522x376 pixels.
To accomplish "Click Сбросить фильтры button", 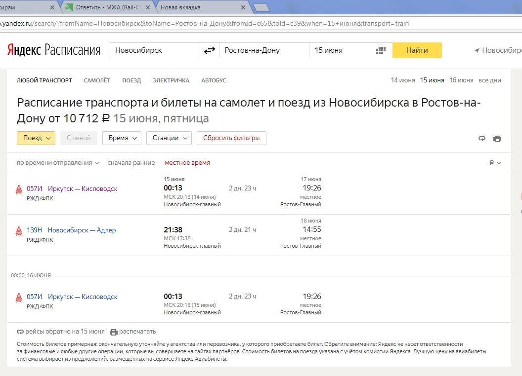I will (231, 138).
